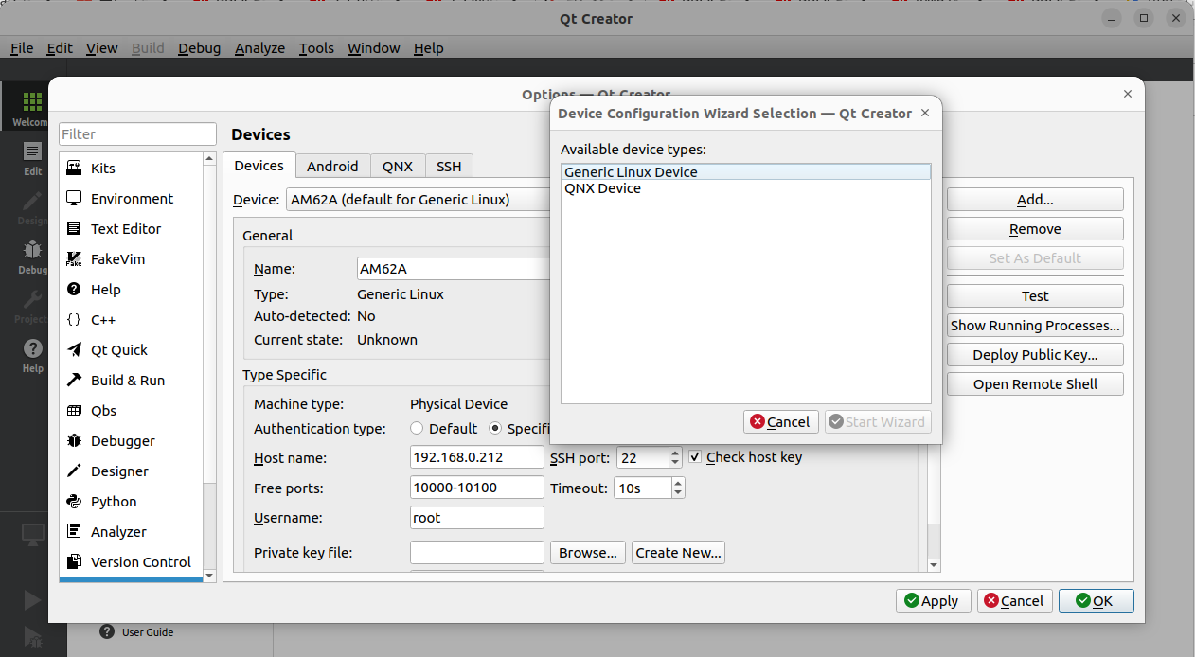Image resolution: width=1195 pixels, height=657 pixels.
Task: Select the Analyzer category icon
Action: click(74, 532)
